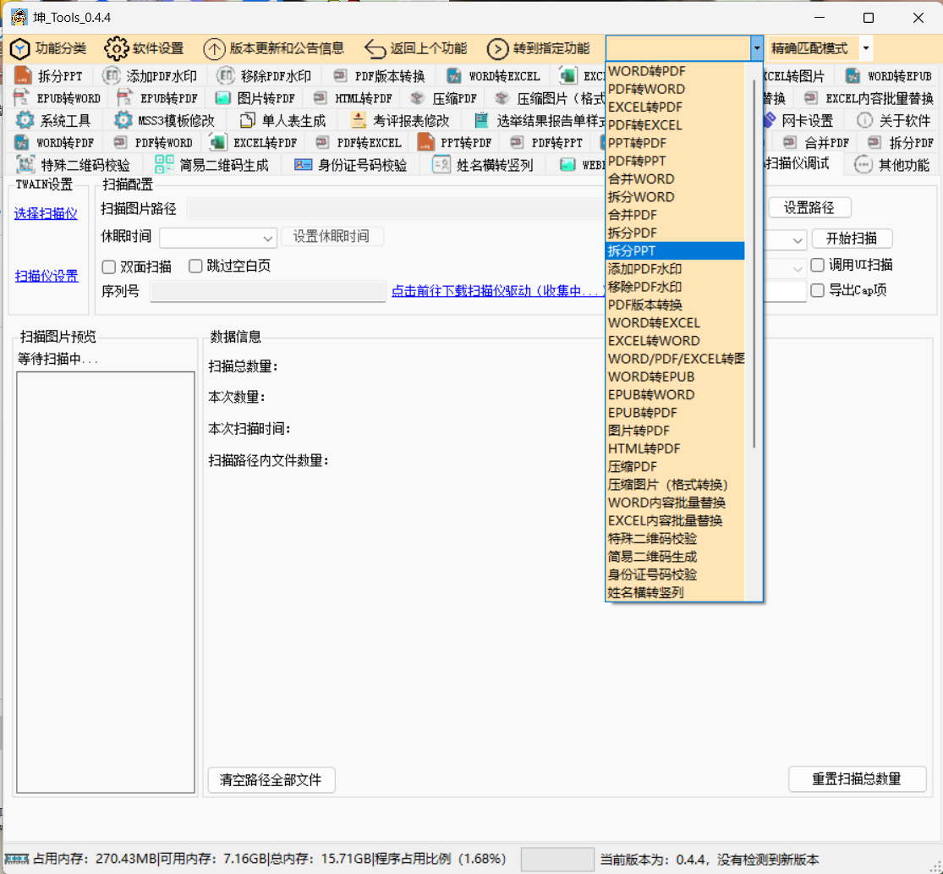Check the 调用UI扫描 option
Image resolution: width=943 pixels, height=874 pixels.
817,265
